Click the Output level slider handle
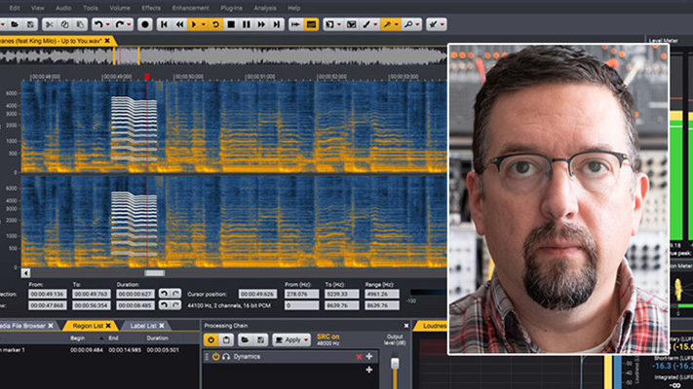Image resolution: width=693 pixels, height=389 pixels. (x=395, y=365)
